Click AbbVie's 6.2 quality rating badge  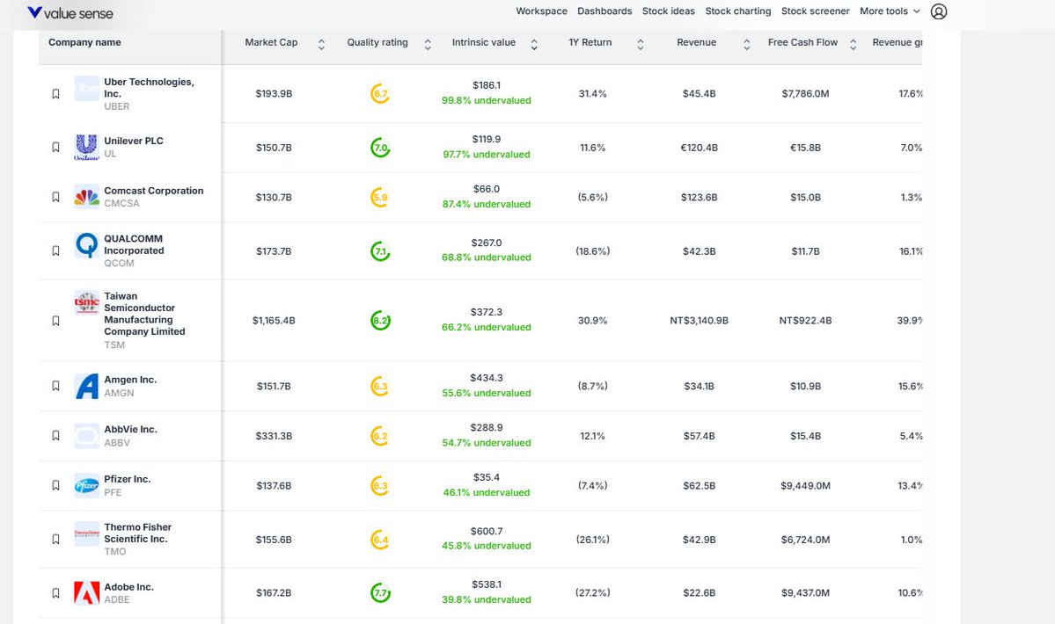point(380,436)
